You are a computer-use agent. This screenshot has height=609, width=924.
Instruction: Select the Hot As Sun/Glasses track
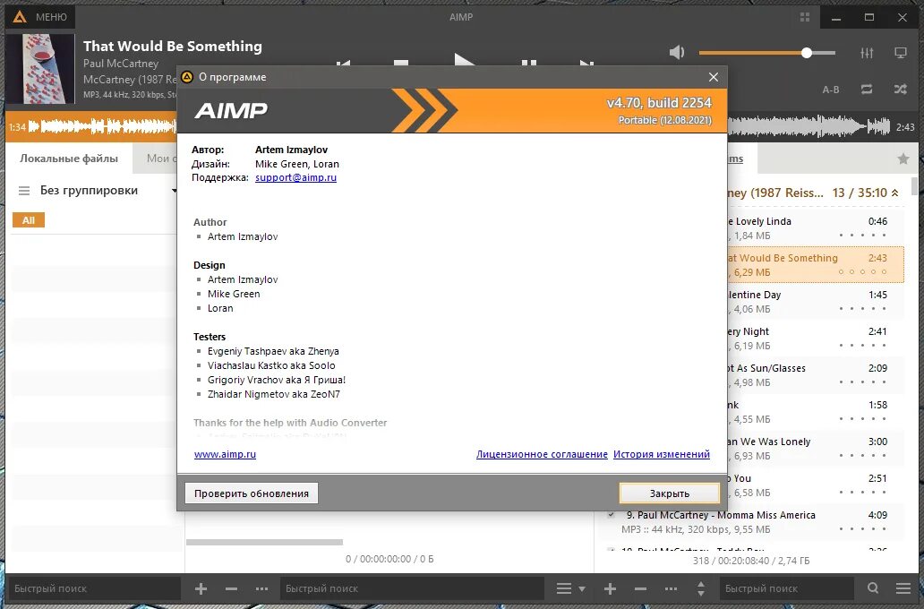coord(816,375)
